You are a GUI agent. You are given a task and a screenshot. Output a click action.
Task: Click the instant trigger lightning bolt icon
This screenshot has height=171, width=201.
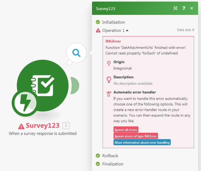click(25, 103)
